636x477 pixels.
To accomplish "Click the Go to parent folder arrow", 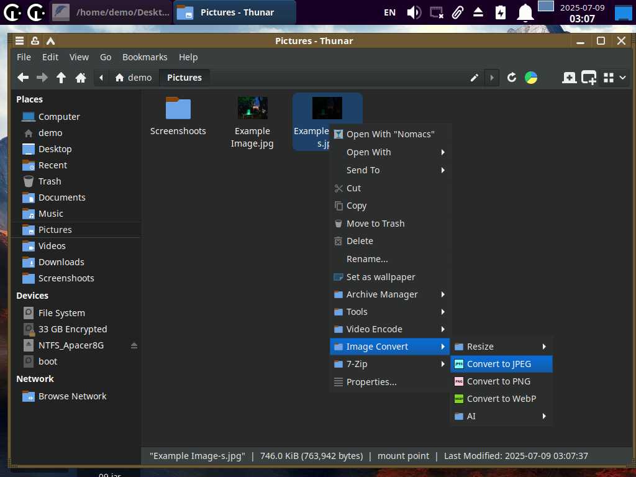I will click(x=61, y=78).
